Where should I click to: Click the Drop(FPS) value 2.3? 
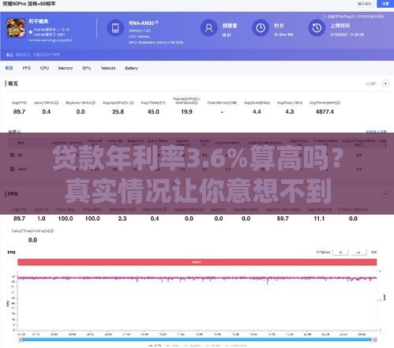tap(122, 219)
